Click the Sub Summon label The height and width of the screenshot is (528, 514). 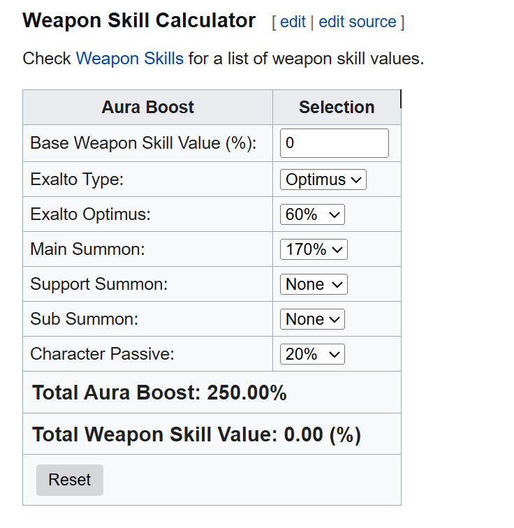tap(84, 319)
